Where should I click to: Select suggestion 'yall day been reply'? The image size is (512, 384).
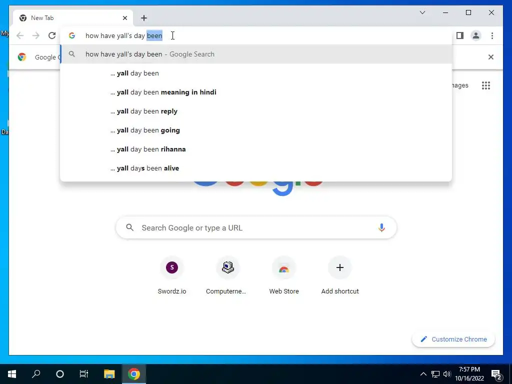(x=256, y=111)
